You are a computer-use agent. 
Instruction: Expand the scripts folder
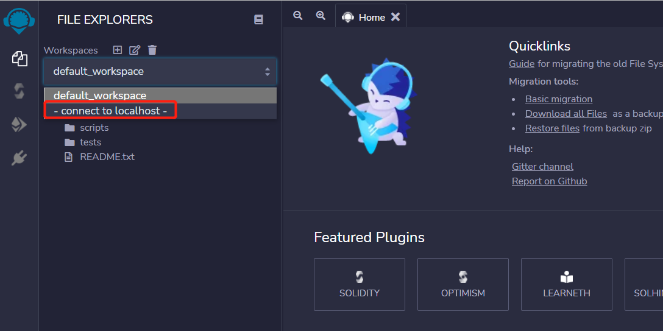click(87, 128)
